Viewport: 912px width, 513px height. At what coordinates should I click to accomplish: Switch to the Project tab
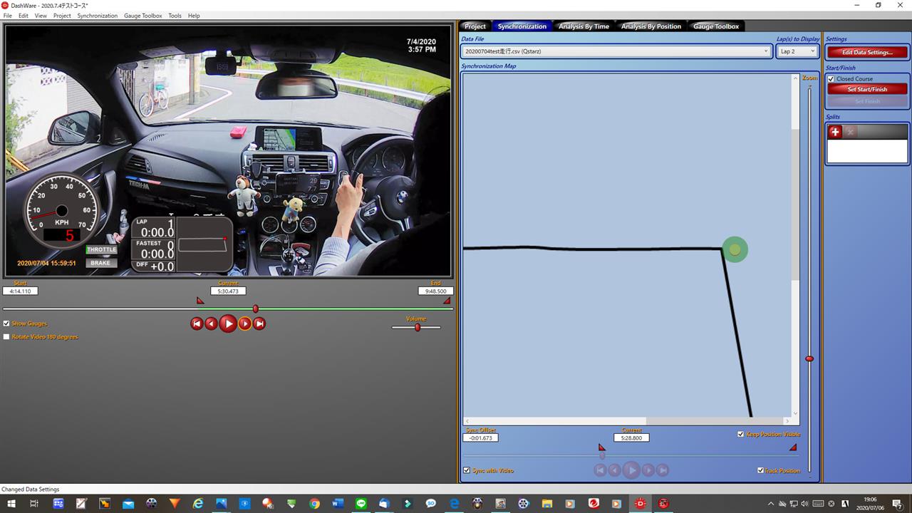point(475,26)
